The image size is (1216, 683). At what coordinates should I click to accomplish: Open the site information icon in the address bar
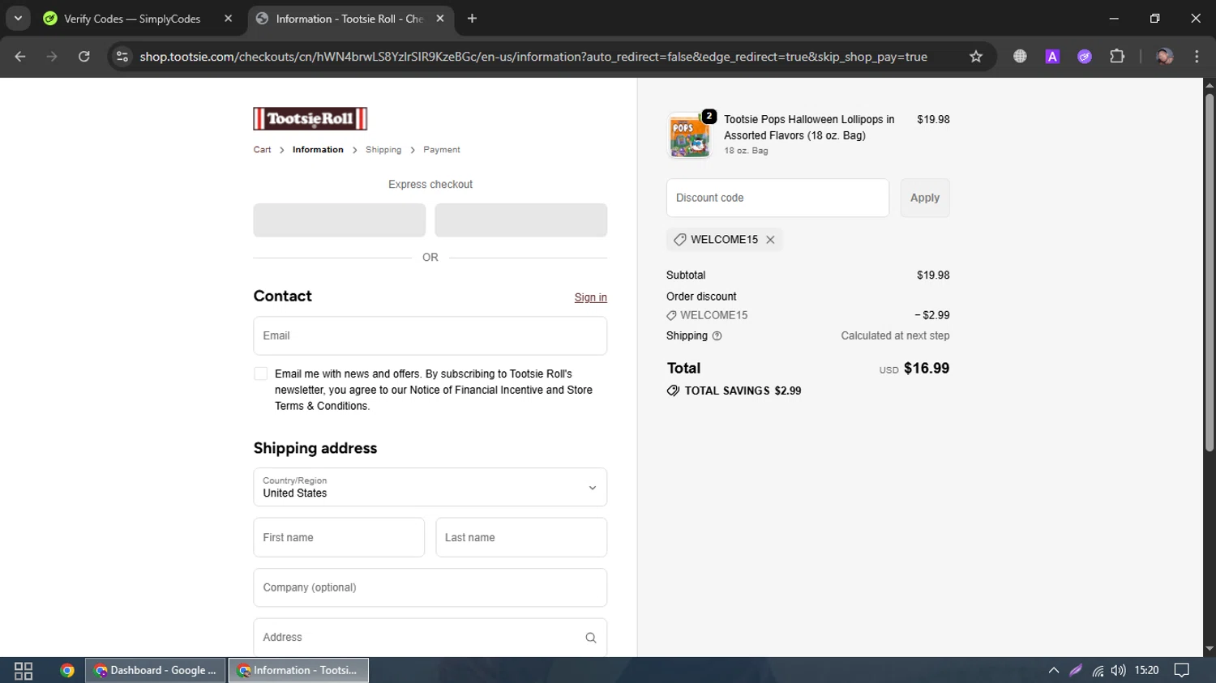122,57
